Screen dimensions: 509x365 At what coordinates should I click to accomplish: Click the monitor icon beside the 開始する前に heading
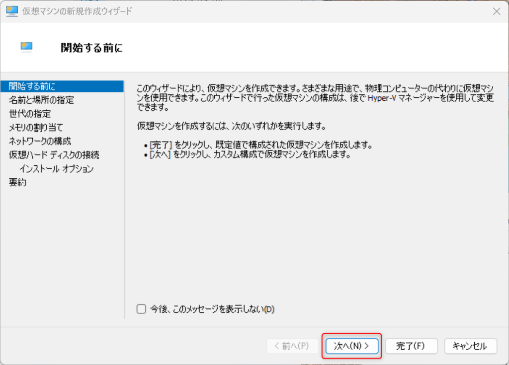pos(26,47)
